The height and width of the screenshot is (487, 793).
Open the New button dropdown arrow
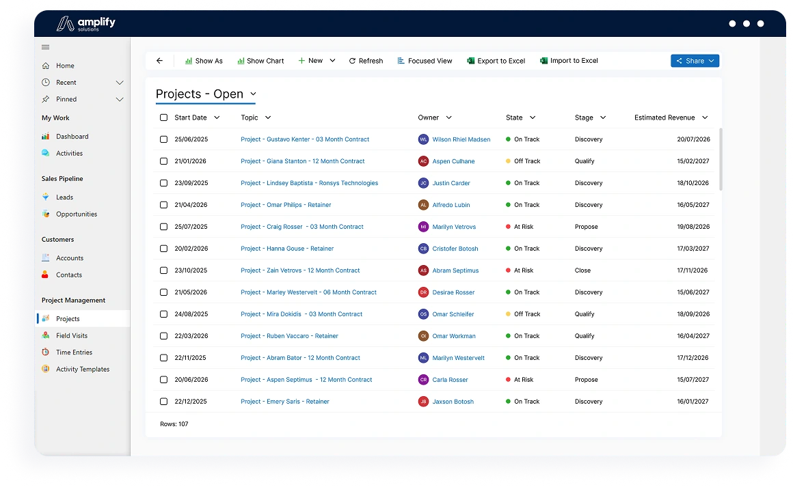(x=332, y=61)
